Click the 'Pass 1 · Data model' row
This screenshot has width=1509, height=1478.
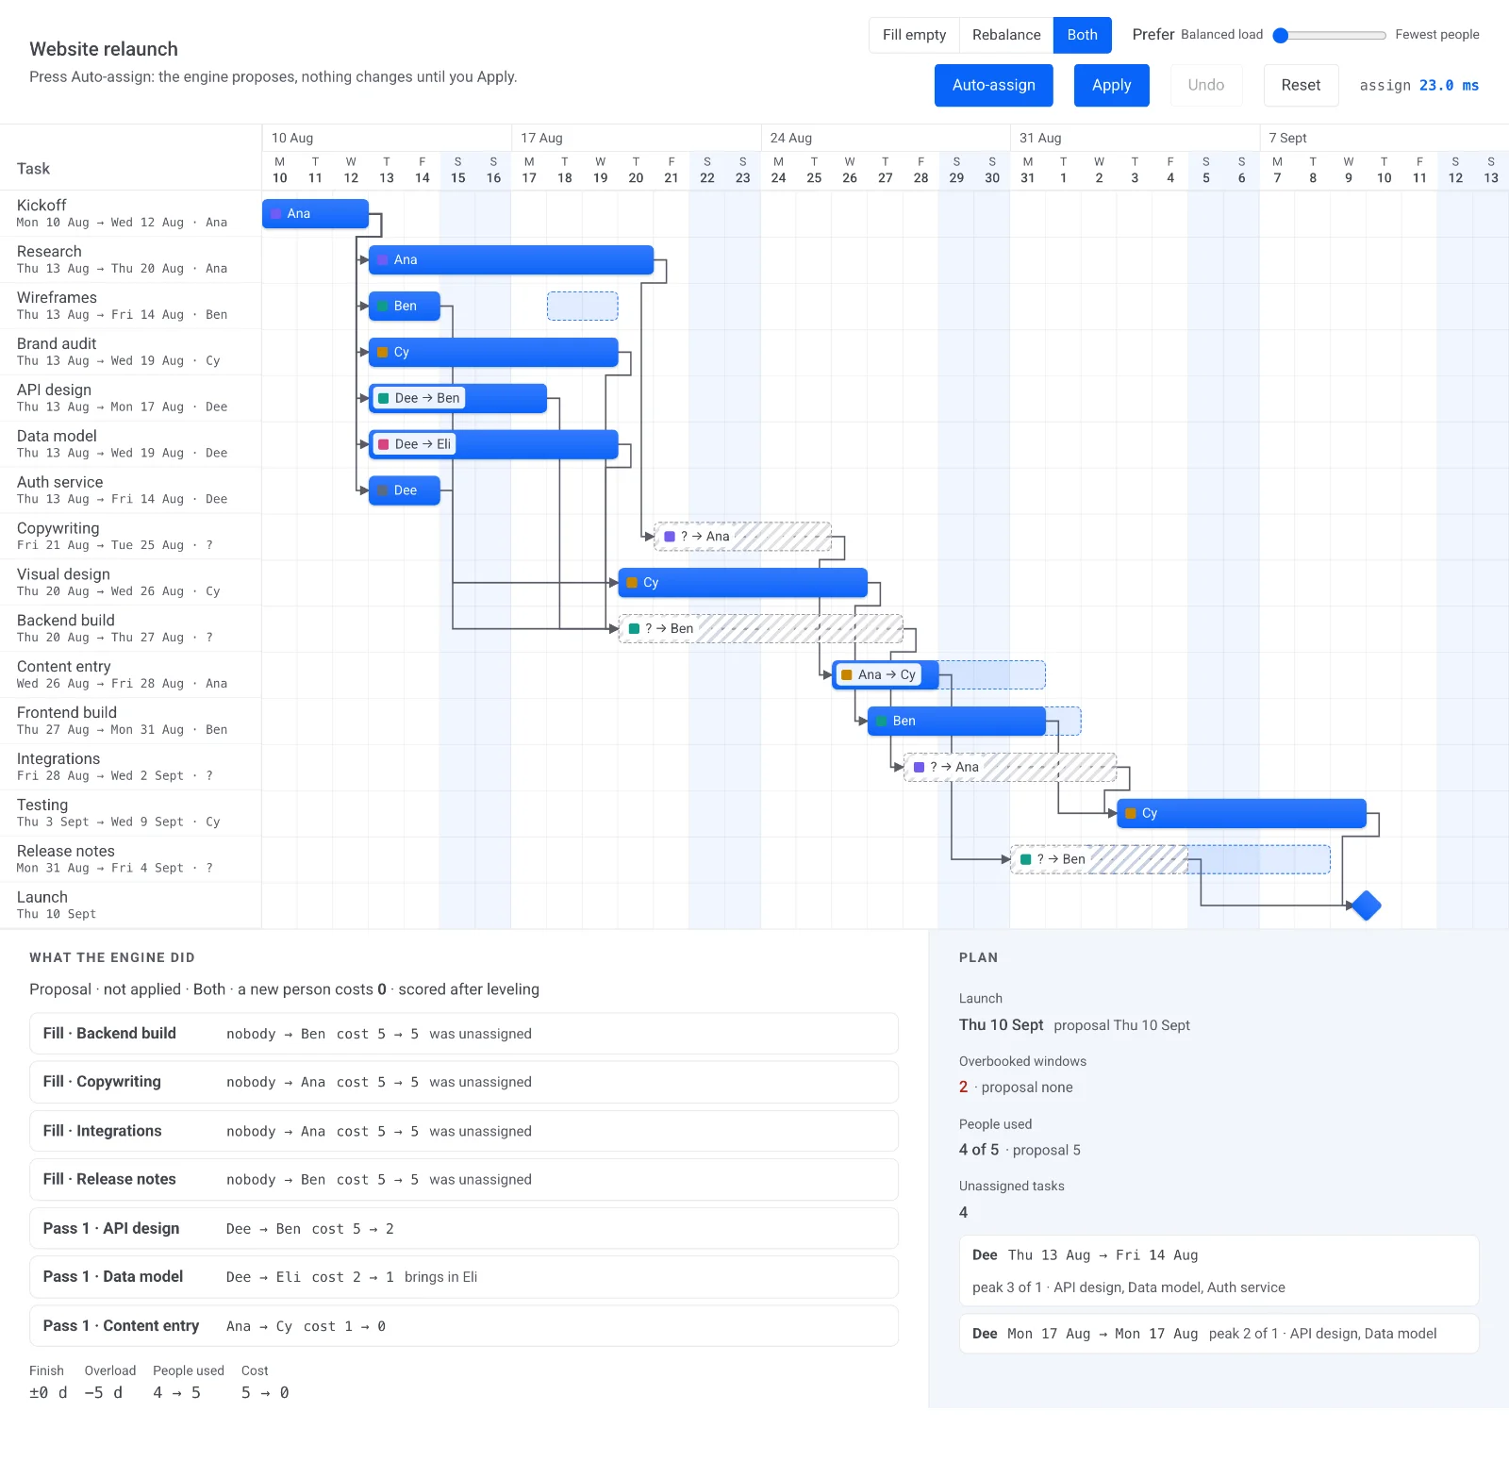(x=464, y=1277)
